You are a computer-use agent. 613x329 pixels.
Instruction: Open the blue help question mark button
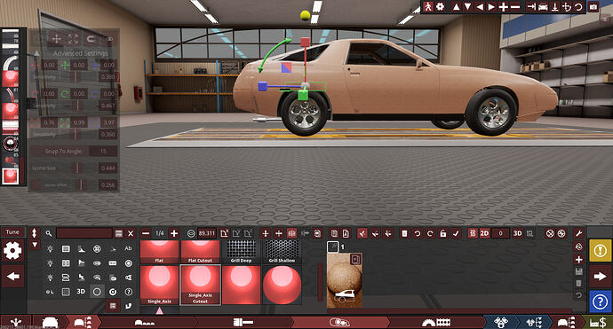click(x=600, y=302)
